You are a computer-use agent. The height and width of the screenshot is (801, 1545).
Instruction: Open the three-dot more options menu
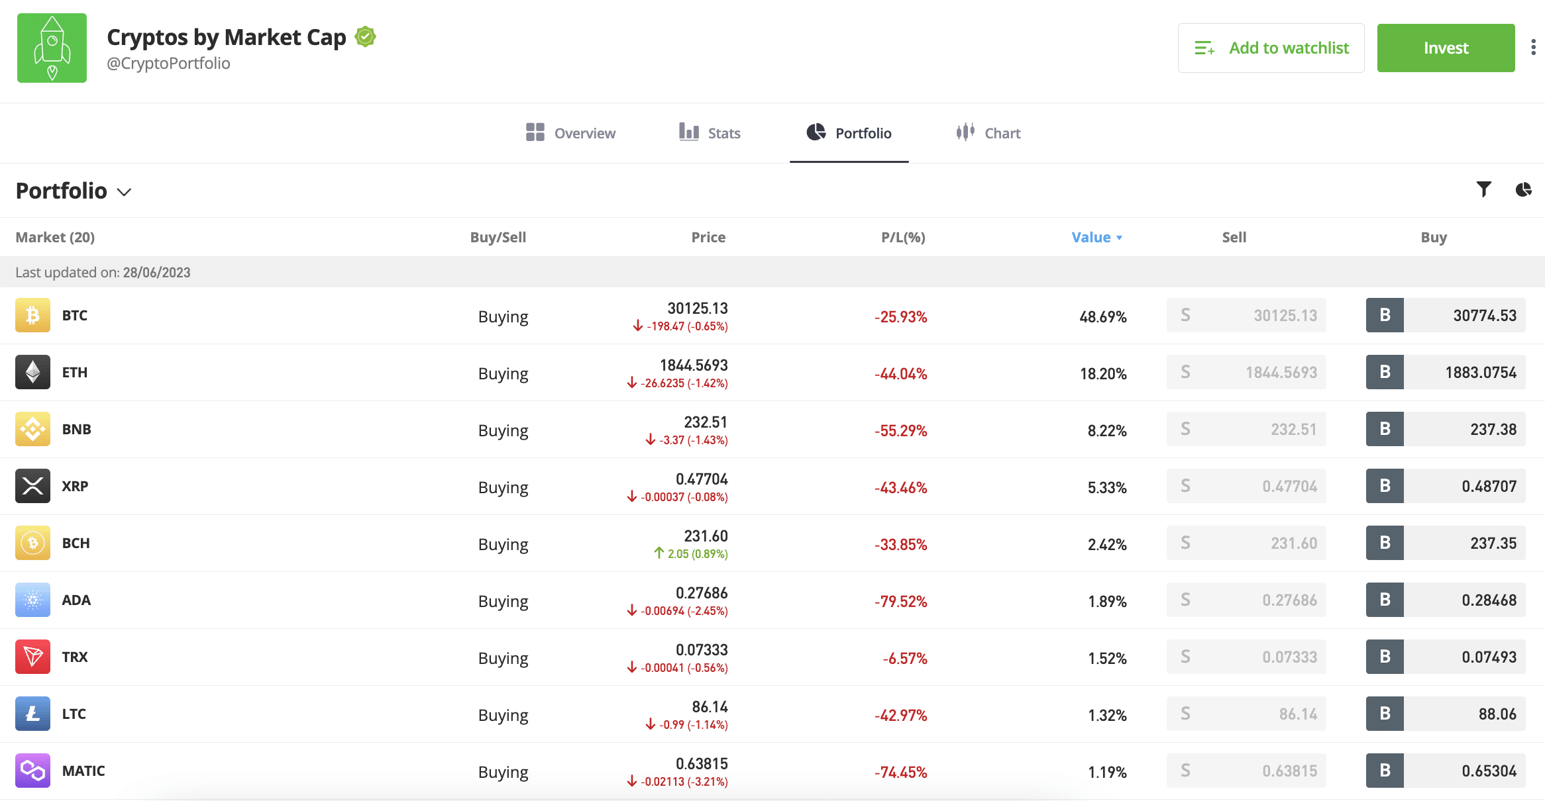coord(1533,47)
